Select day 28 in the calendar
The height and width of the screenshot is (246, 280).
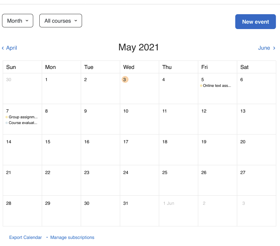(8, 203)
